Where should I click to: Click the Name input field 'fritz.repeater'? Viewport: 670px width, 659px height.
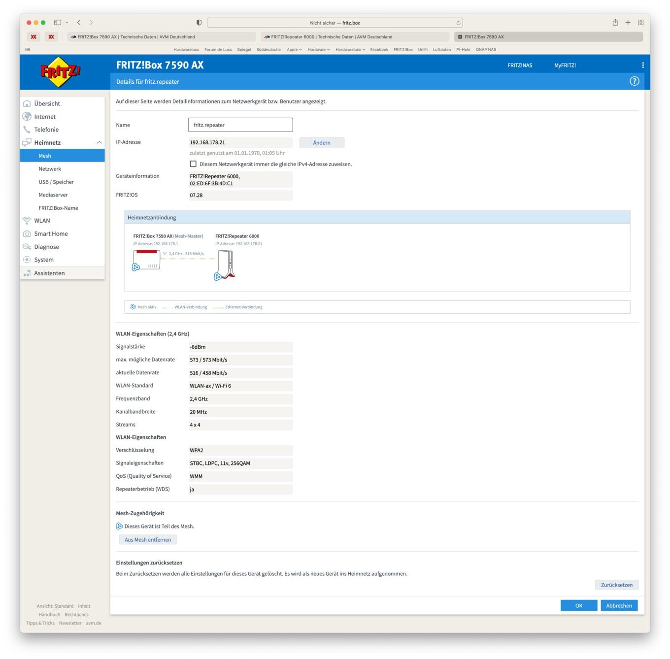[240, 125]
